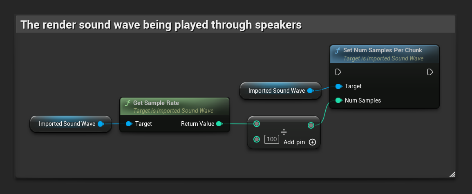Screen dimensions: 472x194
Task: Click the Set Num Samples execution input pin
Action: (338, 72)
